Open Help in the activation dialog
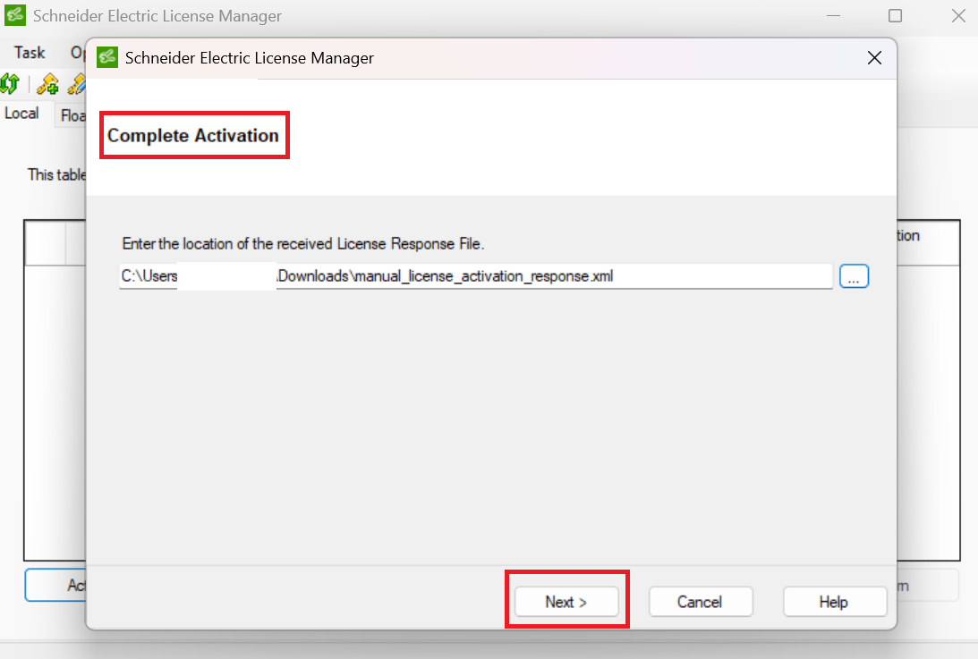978x659 pixels. point(835,602)
